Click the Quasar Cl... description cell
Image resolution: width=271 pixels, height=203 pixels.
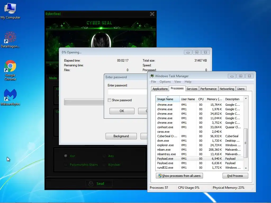233,127
